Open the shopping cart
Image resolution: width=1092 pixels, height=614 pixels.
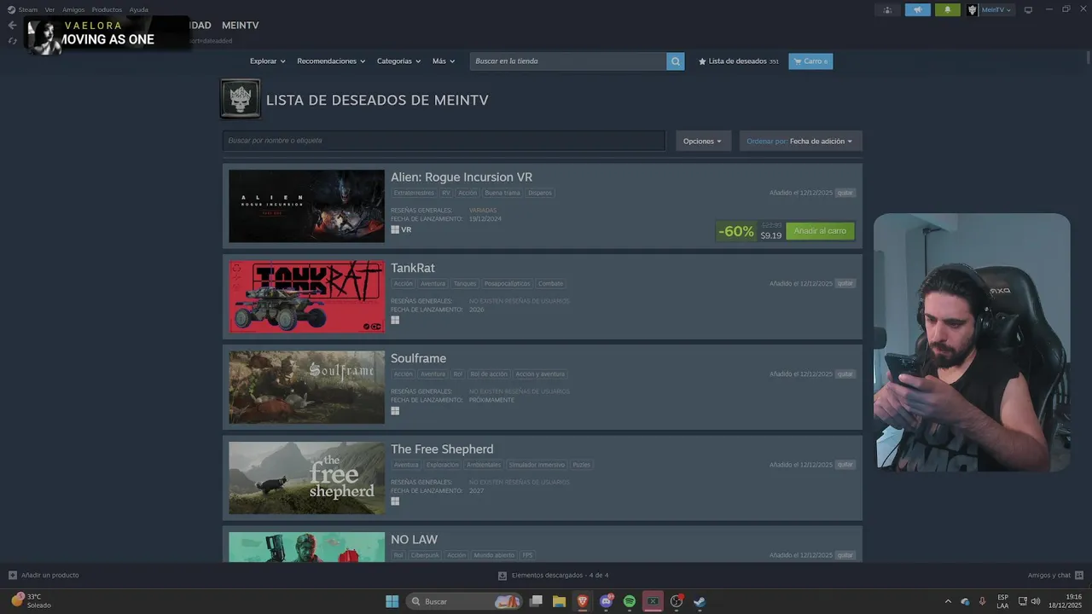point(810,61)
